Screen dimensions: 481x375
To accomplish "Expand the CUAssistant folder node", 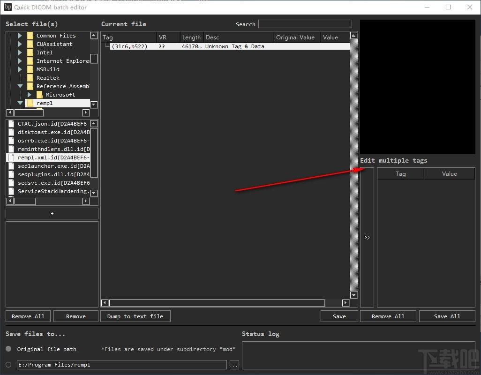I will pyautogui.click(x=20, y=44).
